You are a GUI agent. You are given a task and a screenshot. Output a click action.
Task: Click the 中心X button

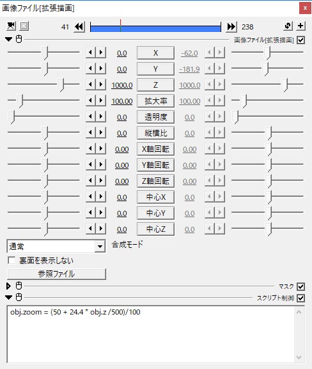pos(155,197)
